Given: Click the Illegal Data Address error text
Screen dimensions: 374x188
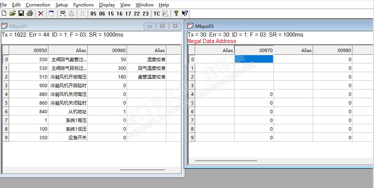Looking at the screenshot, I should pos(212,41).
